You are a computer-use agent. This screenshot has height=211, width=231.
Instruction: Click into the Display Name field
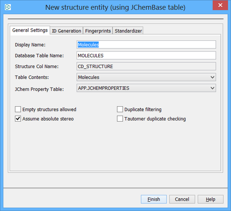(x=146, y=45)
